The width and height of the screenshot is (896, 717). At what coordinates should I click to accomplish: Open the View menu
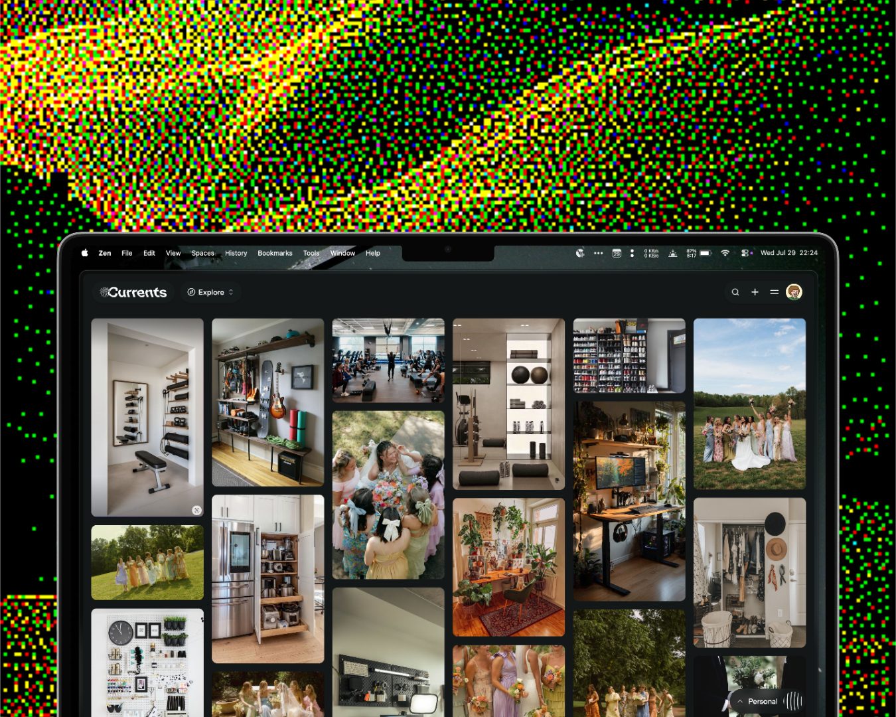(x=173, y=253)
